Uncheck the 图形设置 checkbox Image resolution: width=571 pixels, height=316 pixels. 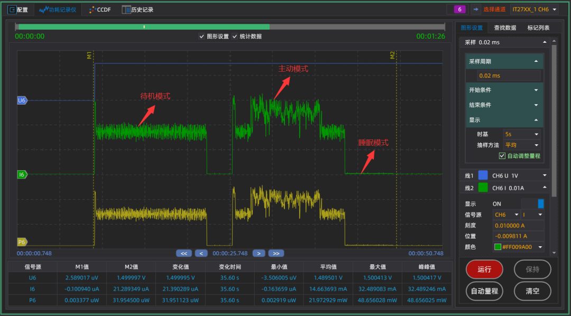tap(201, 36)
